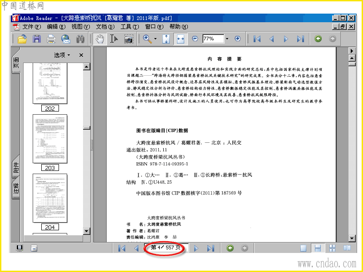Go to last page in status bar
The width and height of the screenshot is (363, 272).
point(211,248)
